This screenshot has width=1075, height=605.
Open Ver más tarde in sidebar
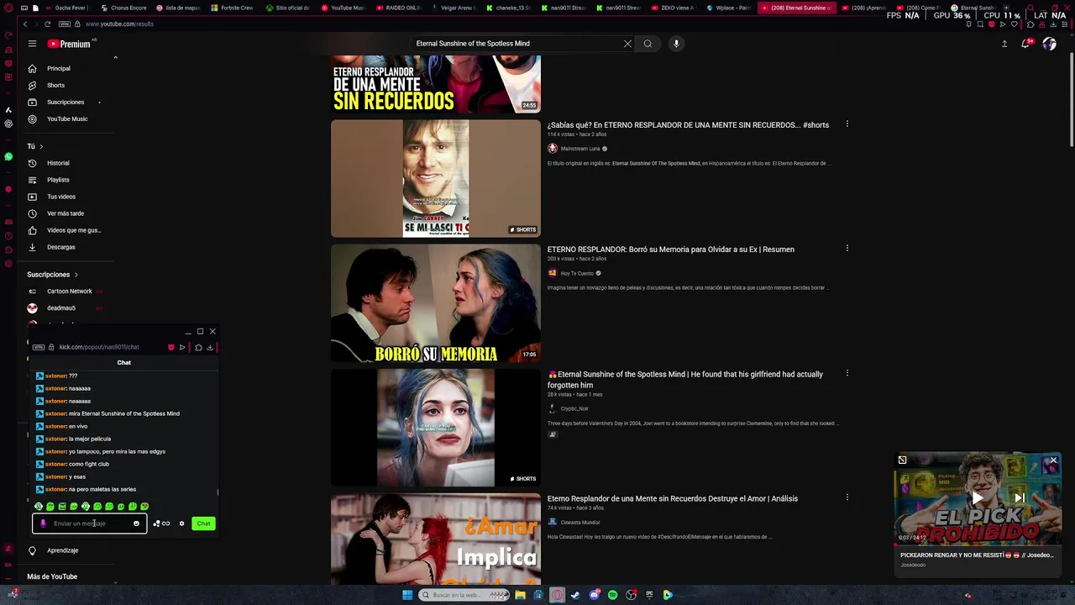click(69, 213)
